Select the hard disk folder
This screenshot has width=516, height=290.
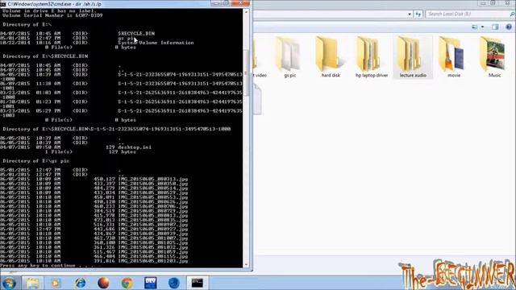click(331, 57)
